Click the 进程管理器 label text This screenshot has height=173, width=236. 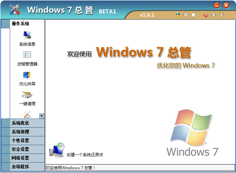click(x=27, y=64)
